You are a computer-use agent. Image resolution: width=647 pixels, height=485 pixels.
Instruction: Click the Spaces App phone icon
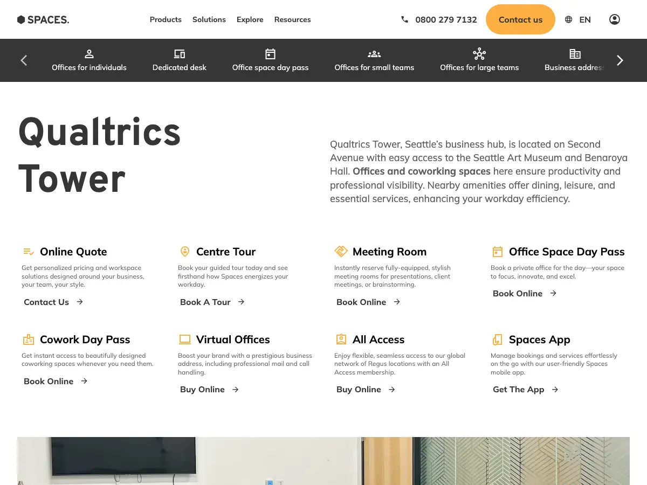(x=498, y=339)
